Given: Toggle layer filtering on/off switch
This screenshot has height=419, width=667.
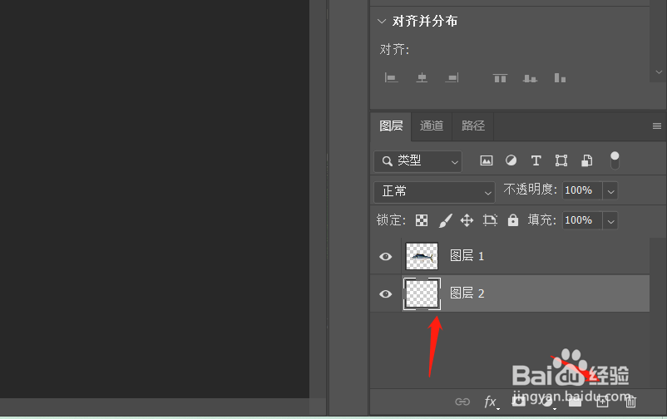Looking at the screenshot, I should point(615,160).
